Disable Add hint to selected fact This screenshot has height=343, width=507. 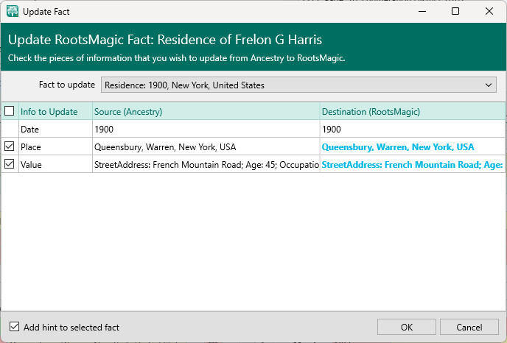15,327
